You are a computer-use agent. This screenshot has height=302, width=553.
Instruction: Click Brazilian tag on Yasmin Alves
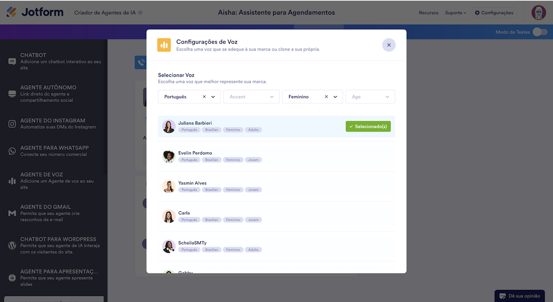[212, 190]
